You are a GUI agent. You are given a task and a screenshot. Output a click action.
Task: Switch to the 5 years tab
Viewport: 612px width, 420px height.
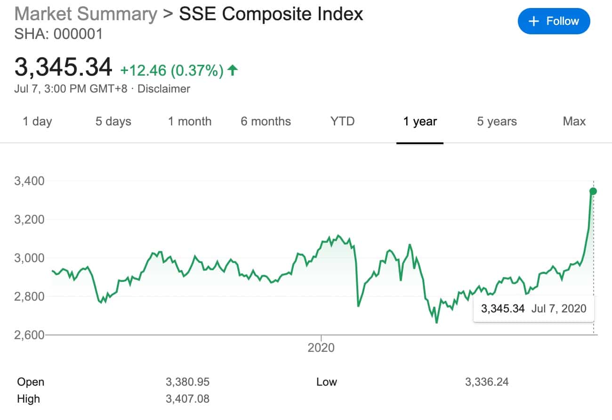pyautogui.click(x=497, y=122)
